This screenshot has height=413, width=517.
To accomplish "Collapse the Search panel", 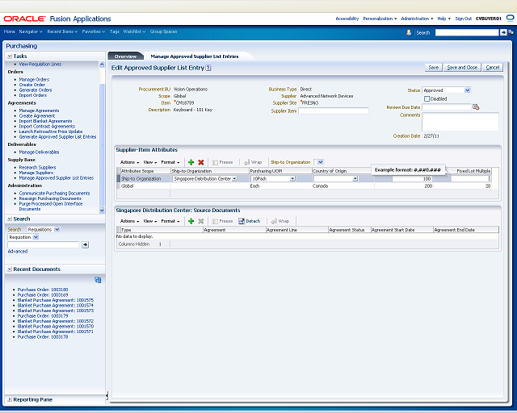I will point(10,219).
